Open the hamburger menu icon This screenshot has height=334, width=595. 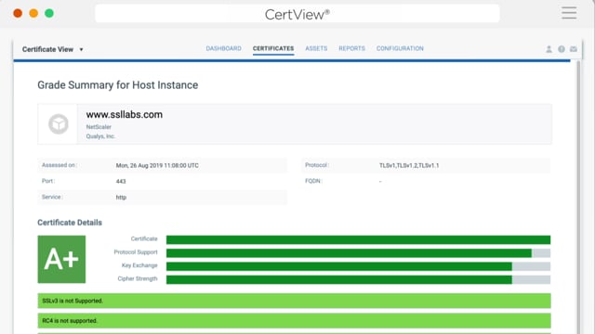coord(569,13)
